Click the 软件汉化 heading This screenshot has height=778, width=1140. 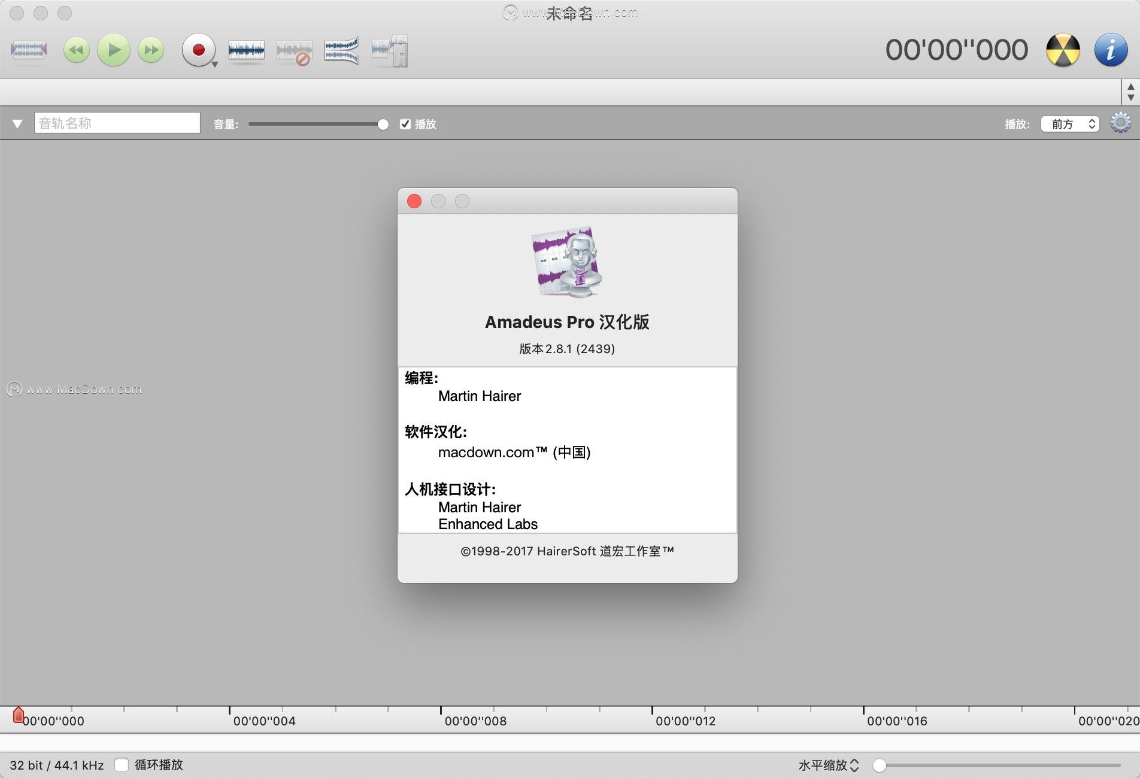coord(436,432)
